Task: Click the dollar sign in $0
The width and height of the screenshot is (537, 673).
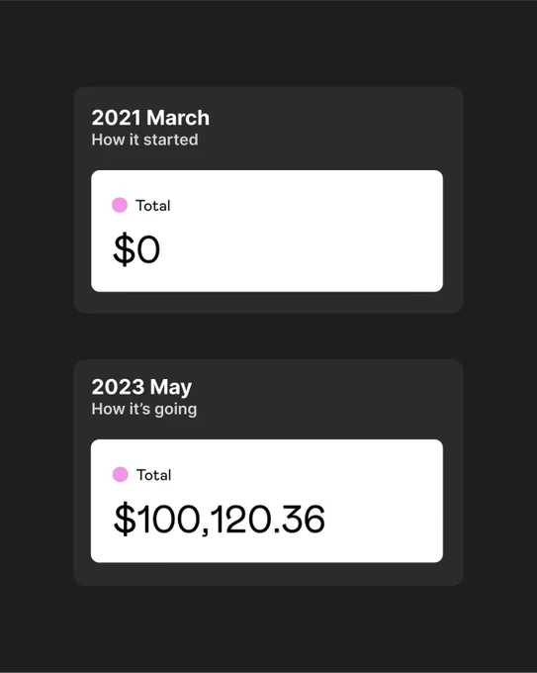Action: pos(124,249)
